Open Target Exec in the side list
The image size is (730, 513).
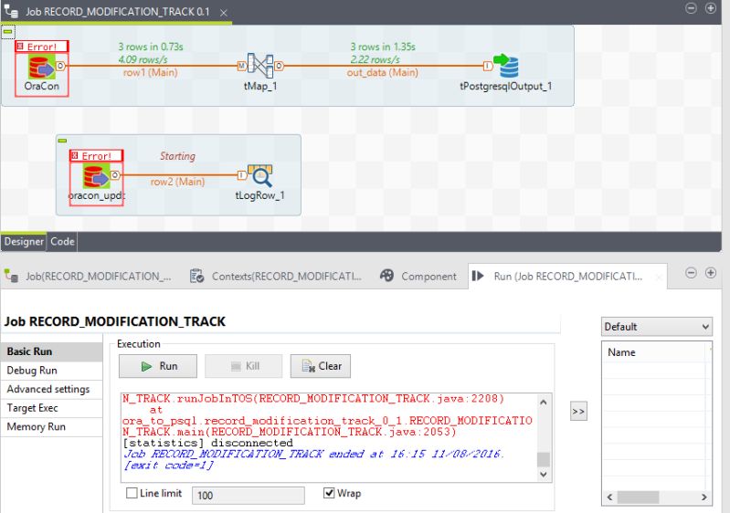[x=51, y=408]
